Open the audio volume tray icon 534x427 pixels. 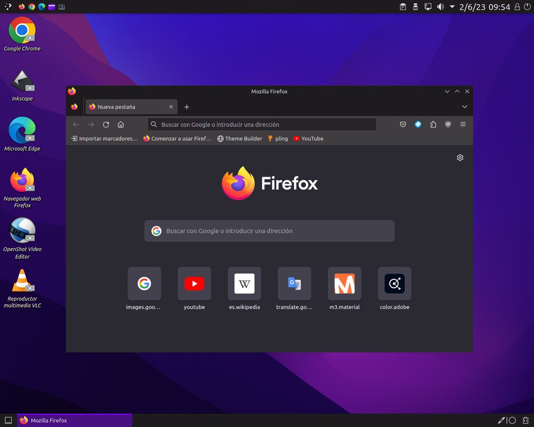pos(441,7)
